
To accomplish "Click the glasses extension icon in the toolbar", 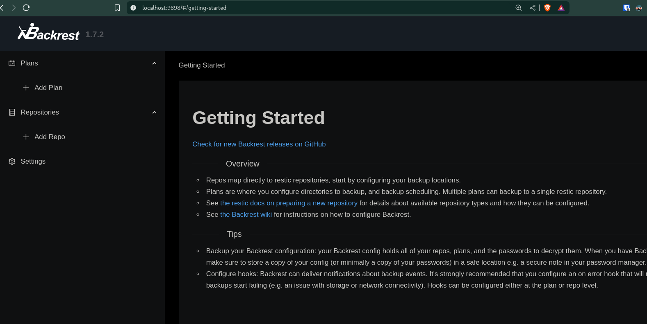I will (x=639, y=8).
